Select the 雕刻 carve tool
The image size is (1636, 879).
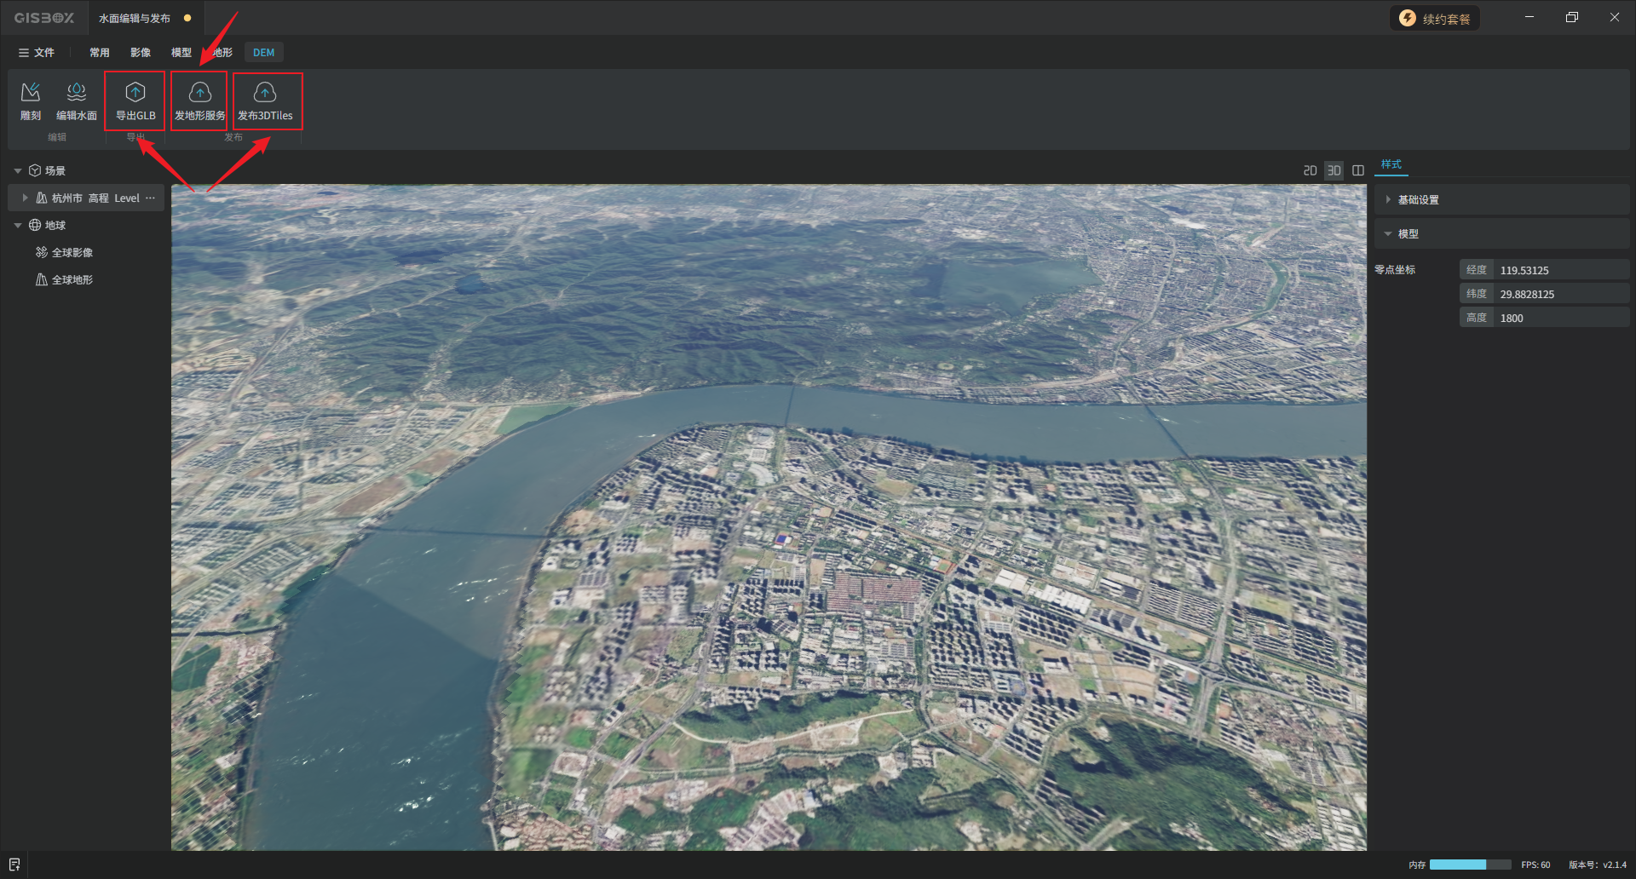(31, 101)
